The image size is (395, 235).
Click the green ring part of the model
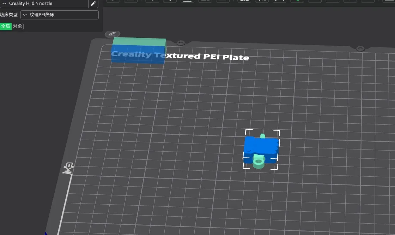pos(259,162)
